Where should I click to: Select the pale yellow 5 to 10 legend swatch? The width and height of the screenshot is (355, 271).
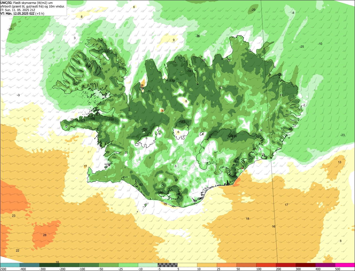187,265
